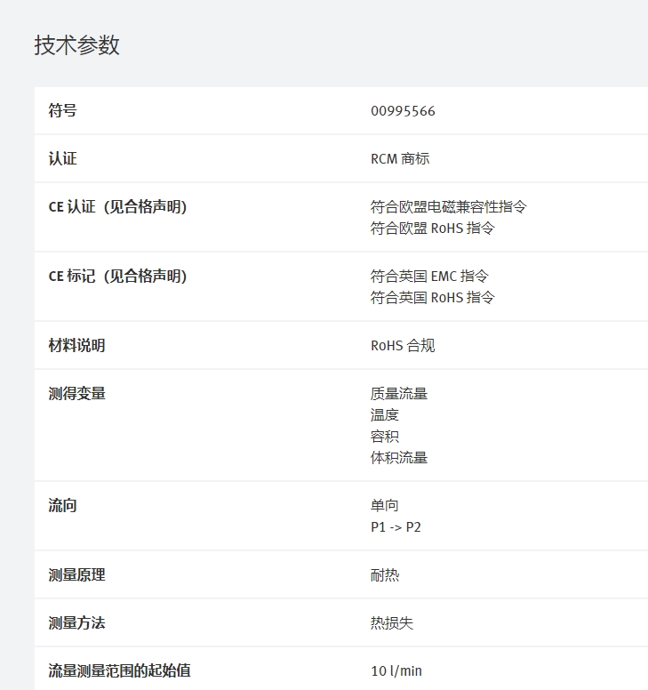Click the 认证 row label
This screenshot has height=690, width=648.
pos(62,158)
